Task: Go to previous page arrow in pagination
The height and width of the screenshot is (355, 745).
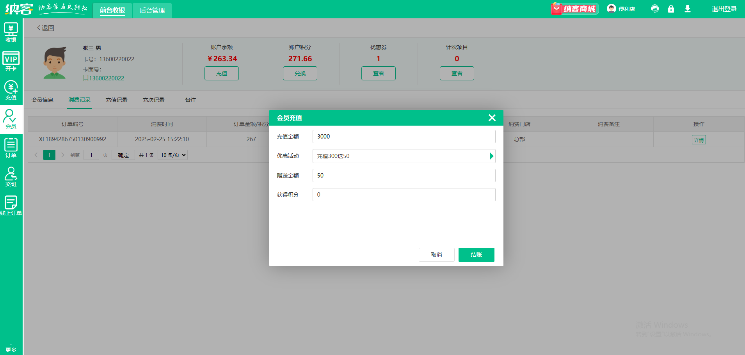Action: tap(36, 155)
